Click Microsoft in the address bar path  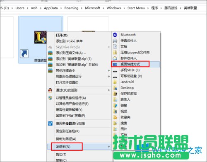92,8
